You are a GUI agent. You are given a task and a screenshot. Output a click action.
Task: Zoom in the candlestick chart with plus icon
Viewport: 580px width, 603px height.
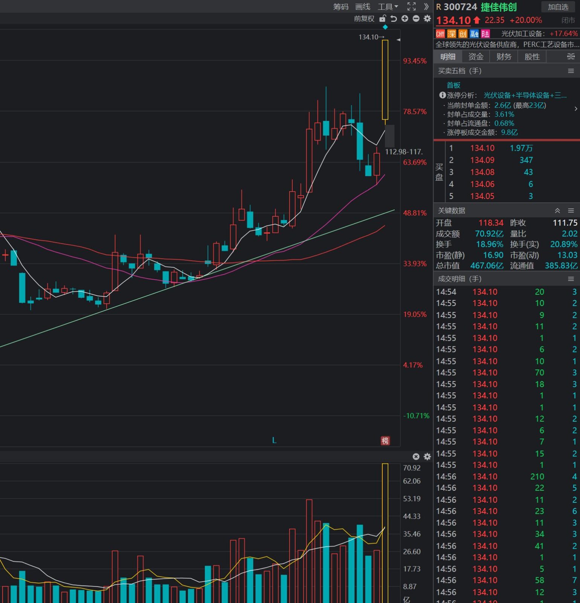click(x=405, y=18)
